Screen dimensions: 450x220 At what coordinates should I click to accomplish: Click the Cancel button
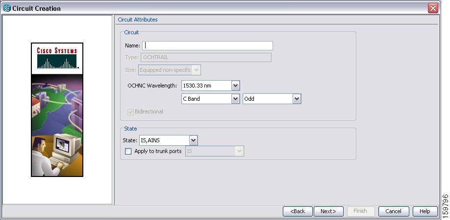coord(394,211)
